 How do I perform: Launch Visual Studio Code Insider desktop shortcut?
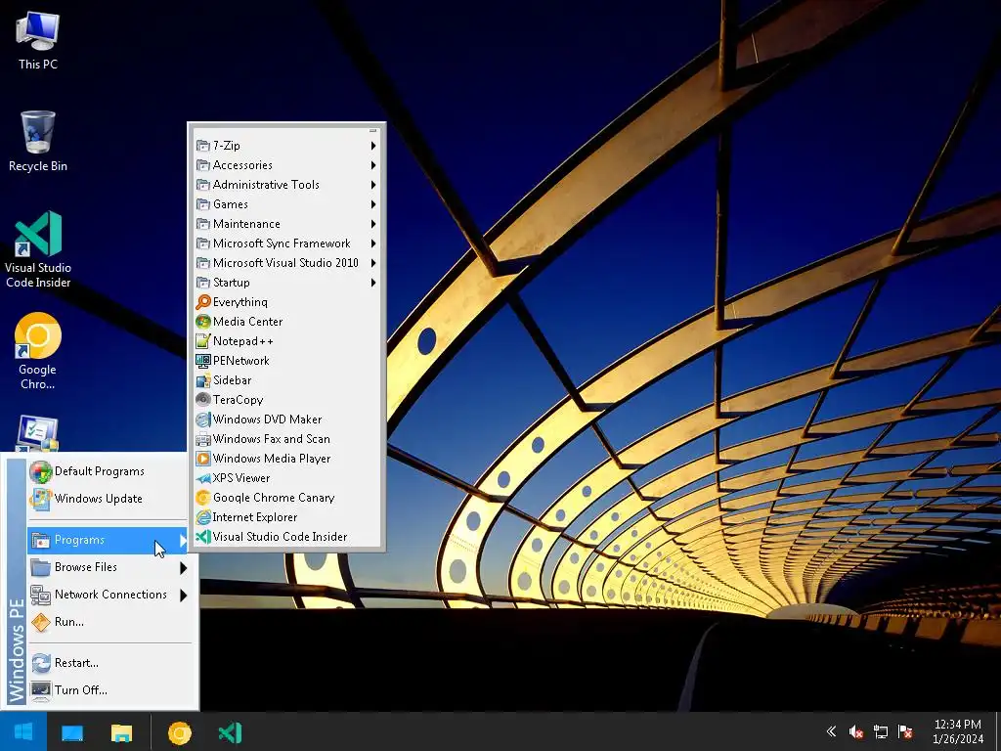pos(38,249)
